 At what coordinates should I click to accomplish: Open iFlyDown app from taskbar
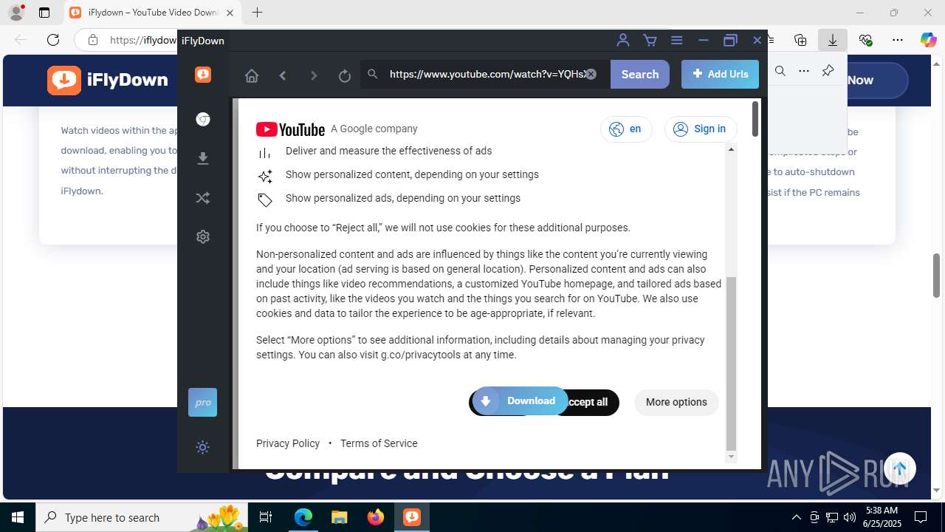pyautogui.click(x=411, y=517)
